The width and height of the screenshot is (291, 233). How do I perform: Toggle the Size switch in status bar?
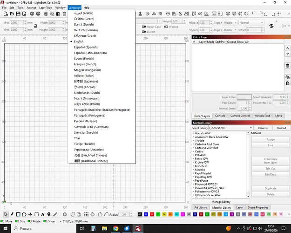pos(17,221)
